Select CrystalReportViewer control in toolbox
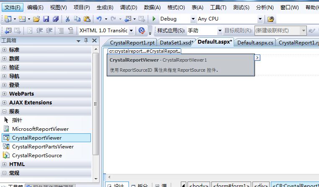 point(46,138)
